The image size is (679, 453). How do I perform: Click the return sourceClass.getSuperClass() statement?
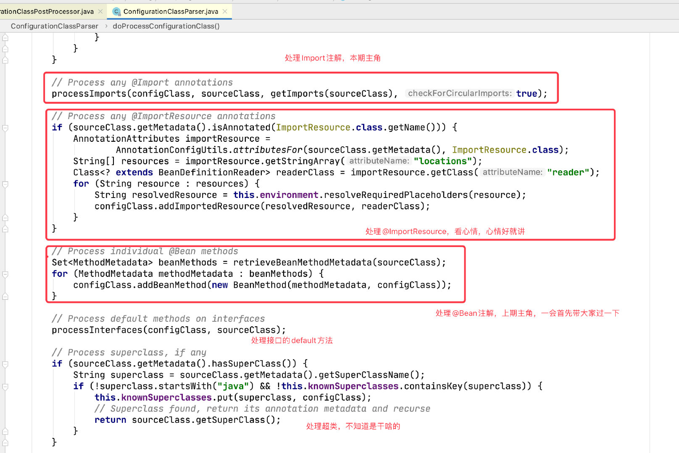coord(188,420)
